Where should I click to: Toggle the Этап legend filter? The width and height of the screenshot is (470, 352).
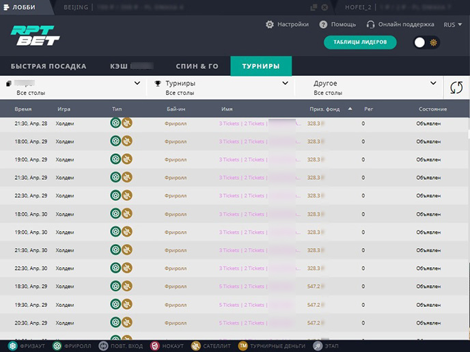[x=318, y=347]
